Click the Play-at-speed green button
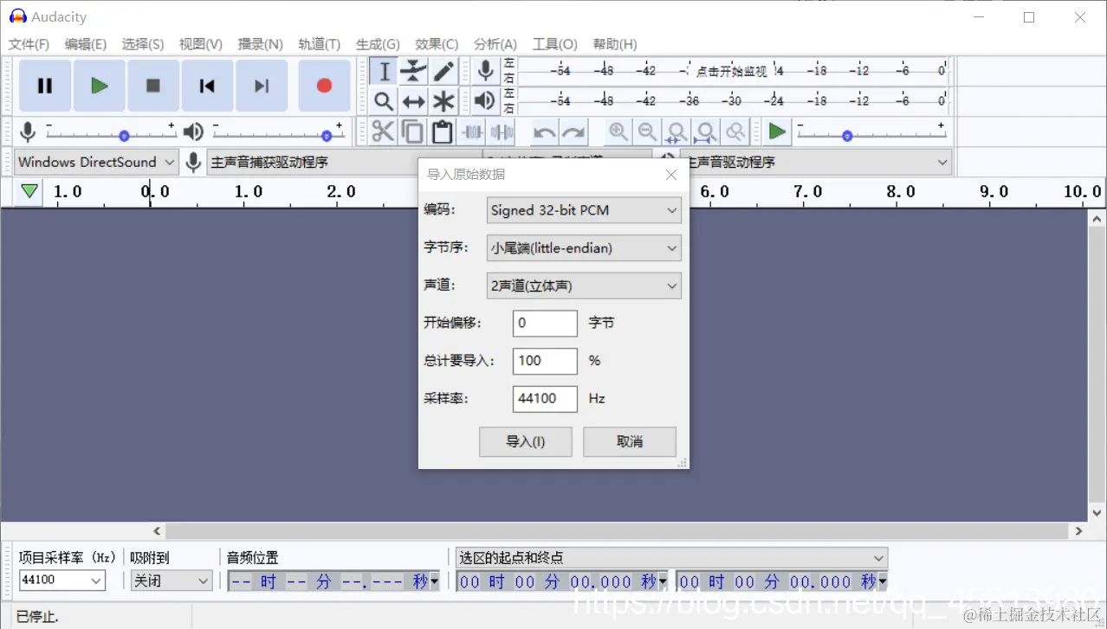 [x=777, y=132]
